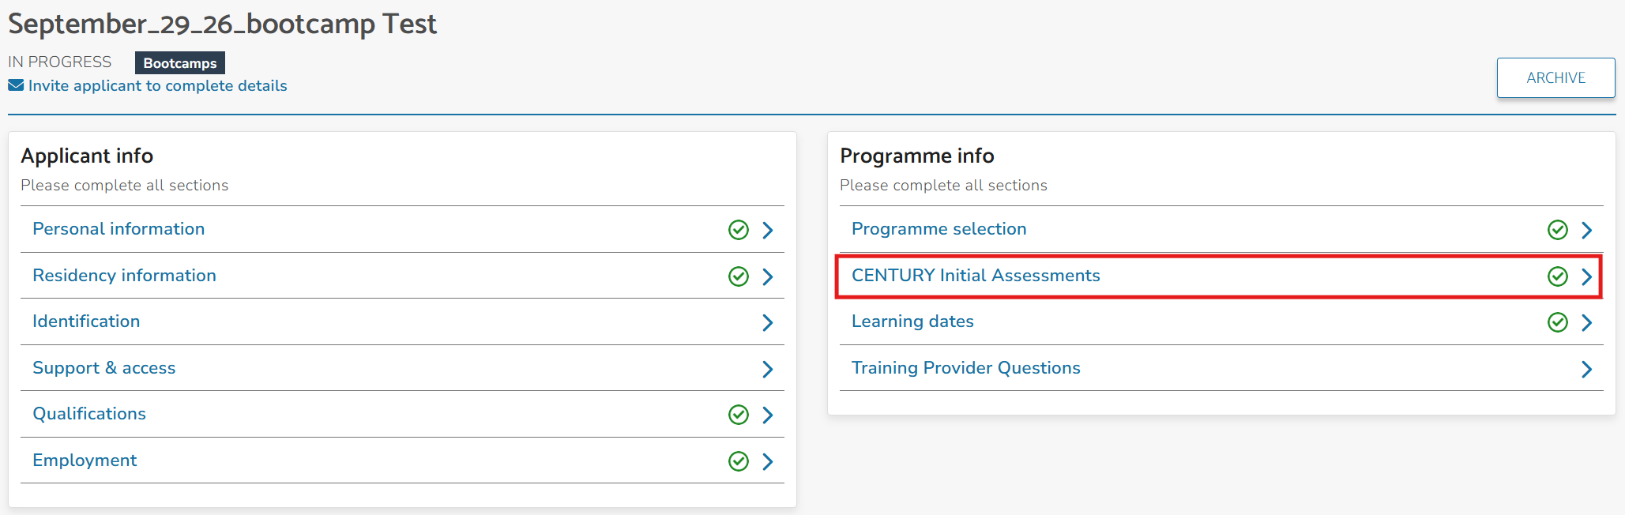Click the Programme info heading
Image resolution: width=1625 pixels, height=515 pixels.
pyautogui.click(x=917, y=156)
